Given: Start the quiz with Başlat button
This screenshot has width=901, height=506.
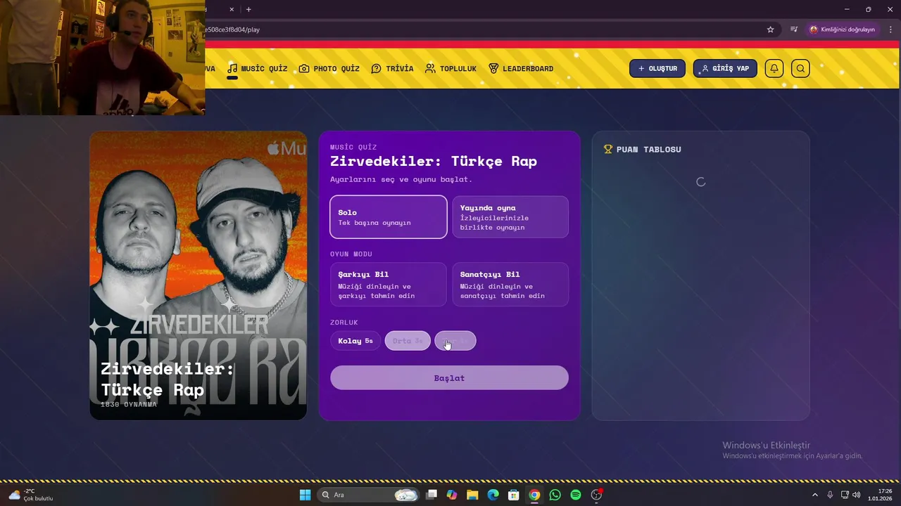Looking at the screenshot, I should (x=449, y=378).
